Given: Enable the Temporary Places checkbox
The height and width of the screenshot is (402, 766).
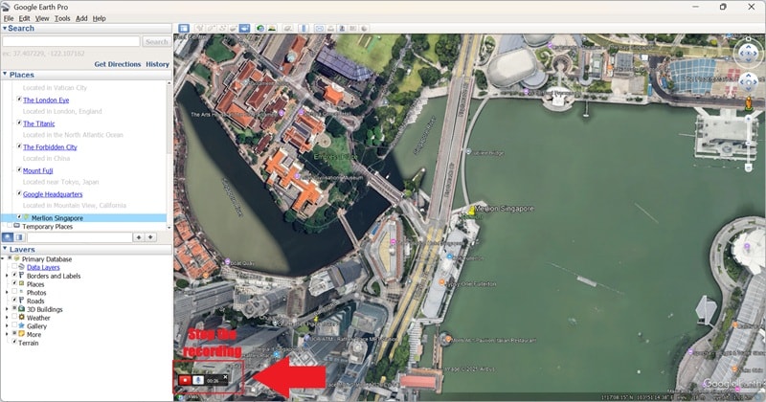Looking at the screenshot, I should (x=10, y=226).
